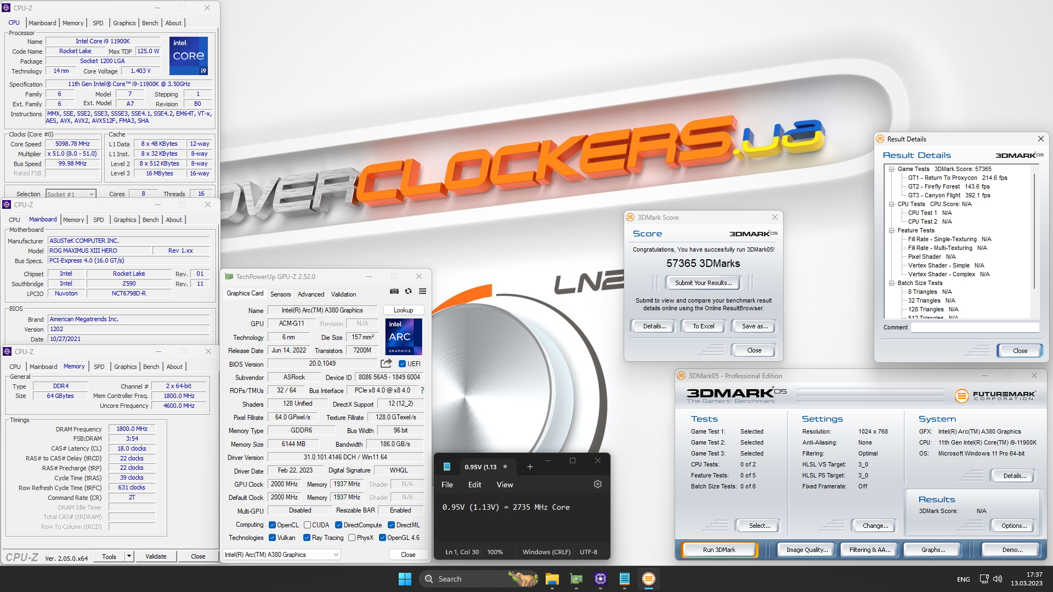
Task: Add a new Notepad tab with plus icon
Action: pyautogui.click(x=530, y=467)
